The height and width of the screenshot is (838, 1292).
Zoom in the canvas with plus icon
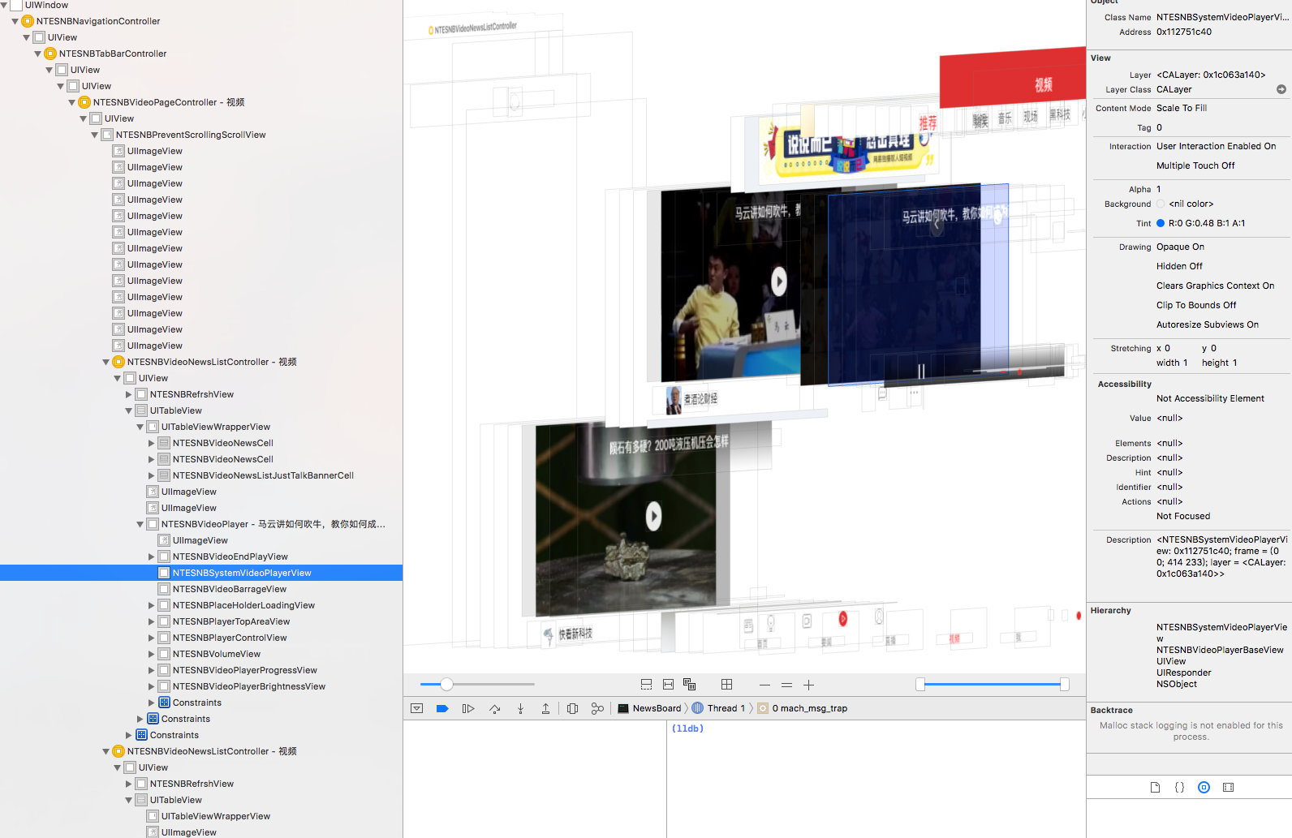click(x=808, y=685)
